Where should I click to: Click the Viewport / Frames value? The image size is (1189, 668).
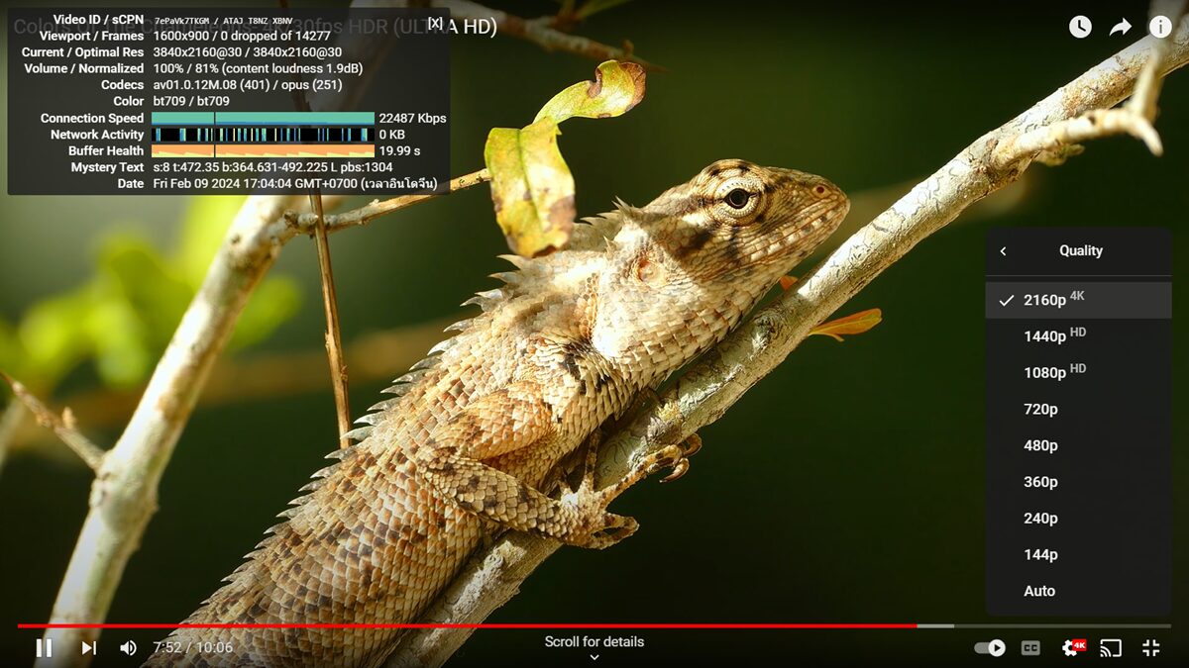242,36
